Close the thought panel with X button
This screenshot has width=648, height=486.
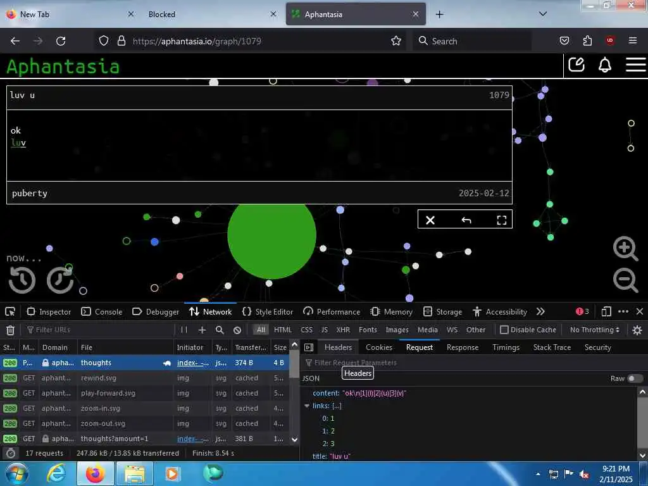click(430, 220)
